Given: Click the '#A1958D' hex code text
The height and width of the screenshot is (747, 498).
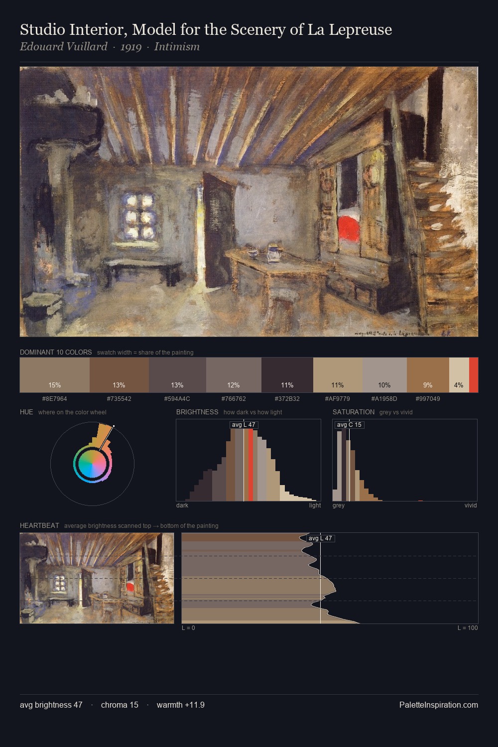Looking at the screenshot, I should [384, 398].
